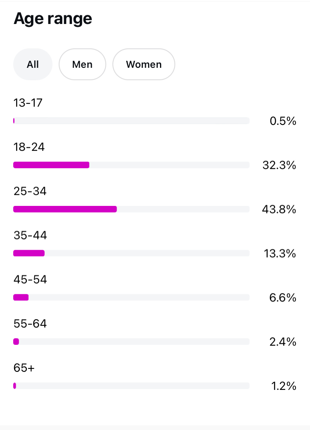Switch to the Men age filter
Screen dimensions: 310x430
tap(82, 64)
